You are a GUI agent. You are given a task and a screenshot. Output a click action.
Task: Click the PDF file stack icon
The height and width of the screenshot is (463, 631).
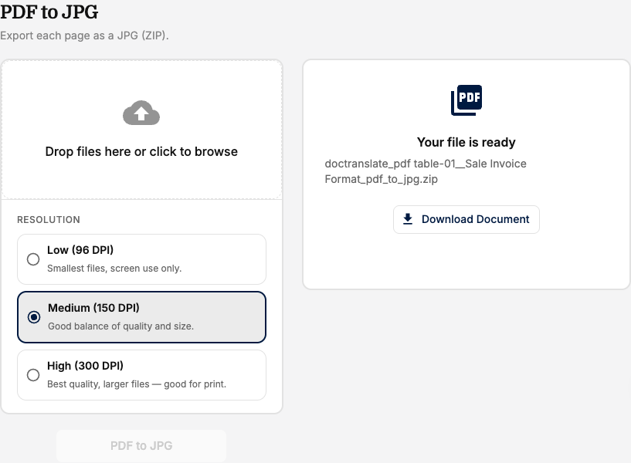tap(466, 100)
